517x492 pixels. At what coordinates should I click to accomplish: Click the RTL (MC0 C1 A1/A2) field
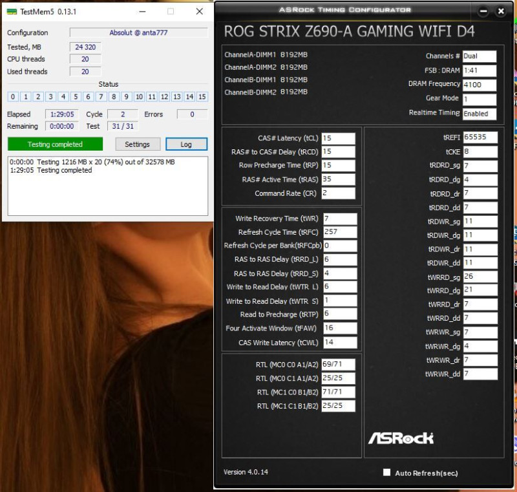(338, 378)
